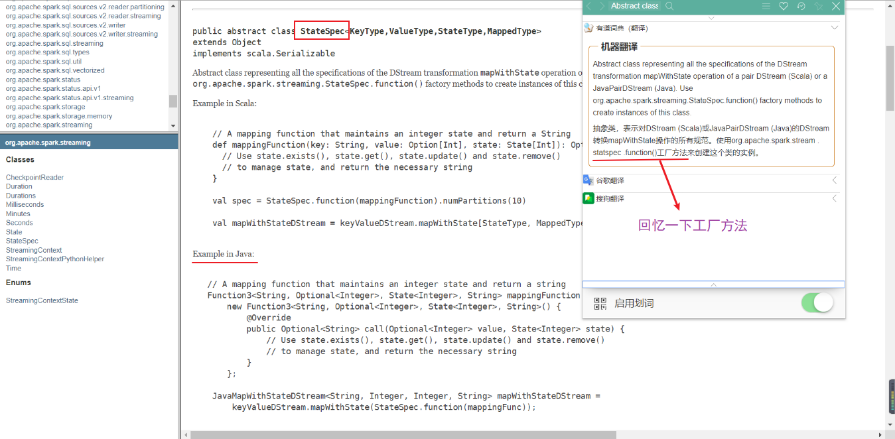Open the history clock icon in the popup header
The width and height of the screenshot is (895, 439).
pos(801,6)
